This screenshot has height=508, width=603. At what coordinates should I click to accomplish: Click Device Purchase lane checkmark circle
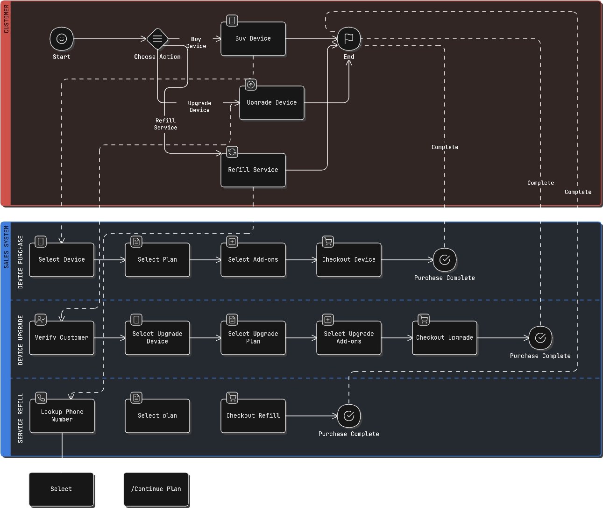coord(445,259)
